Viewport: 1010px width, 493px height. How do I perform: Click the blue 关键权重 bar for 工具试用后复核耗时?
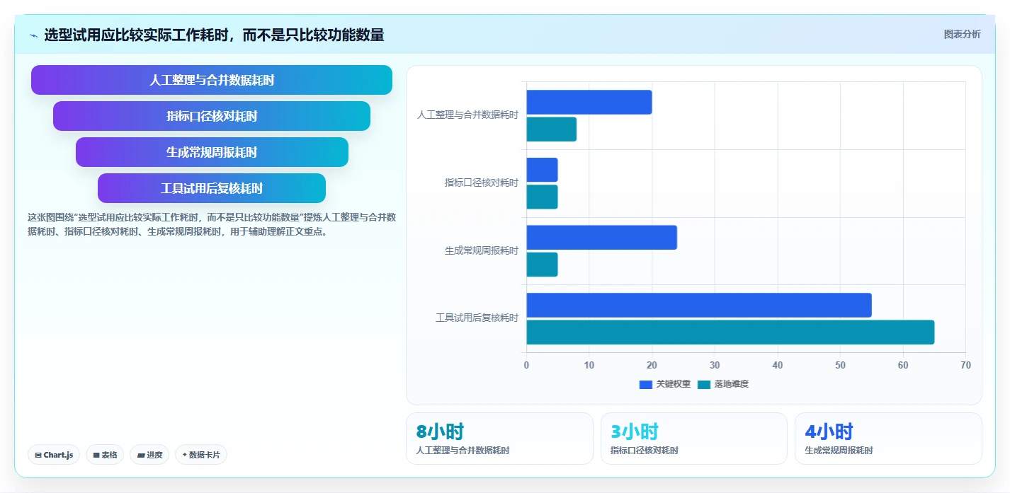point(699,305)
